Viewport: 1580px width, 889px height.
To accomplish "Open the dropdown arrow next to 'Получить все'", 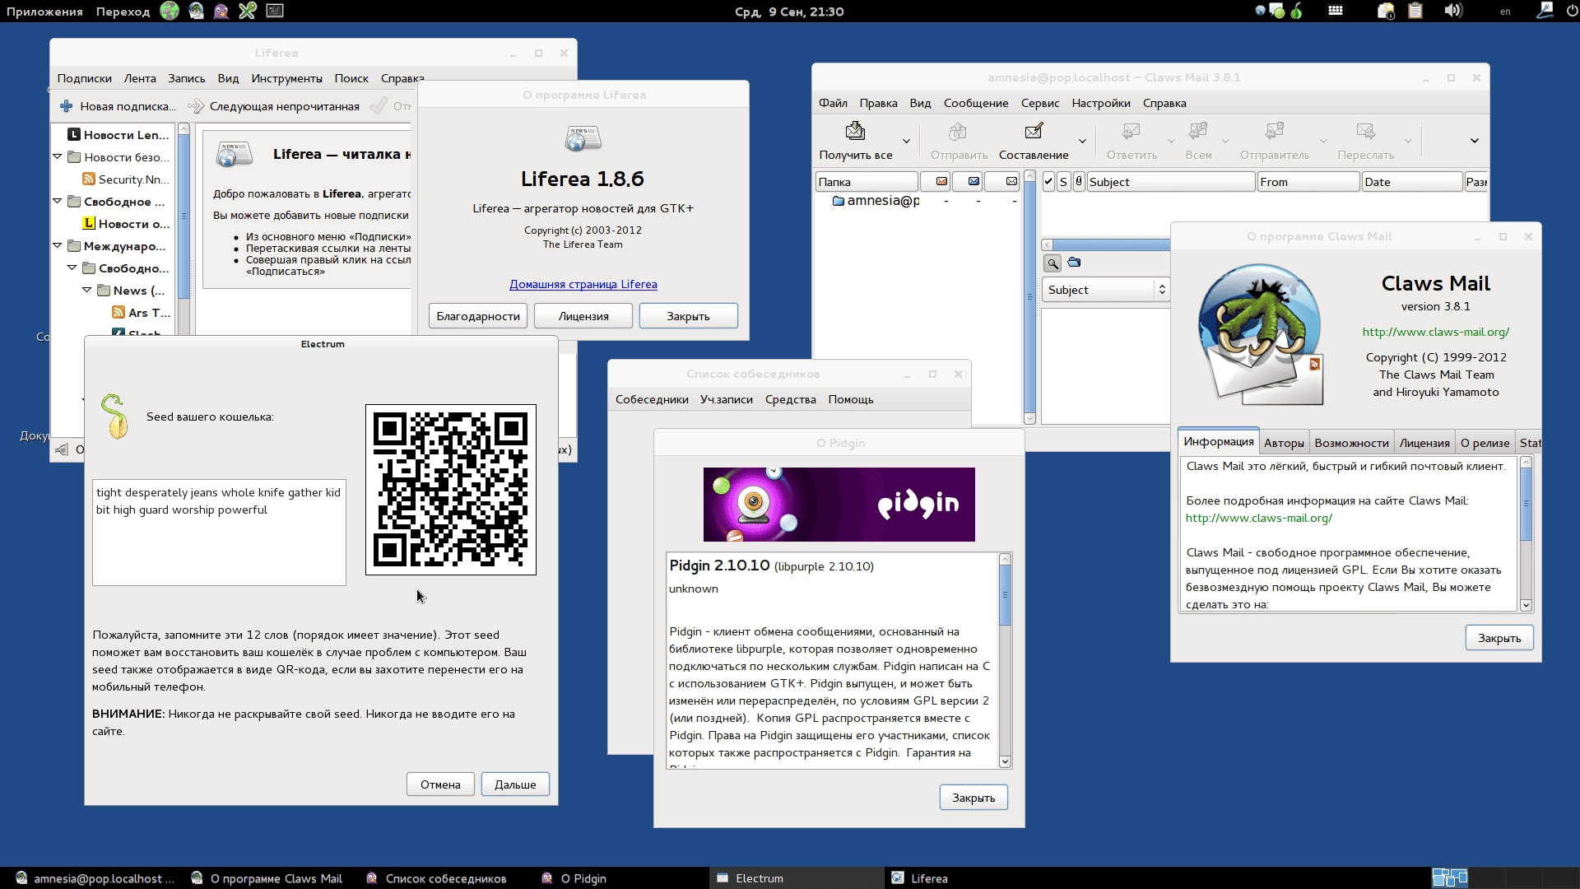I will click(x=906, y=141).
